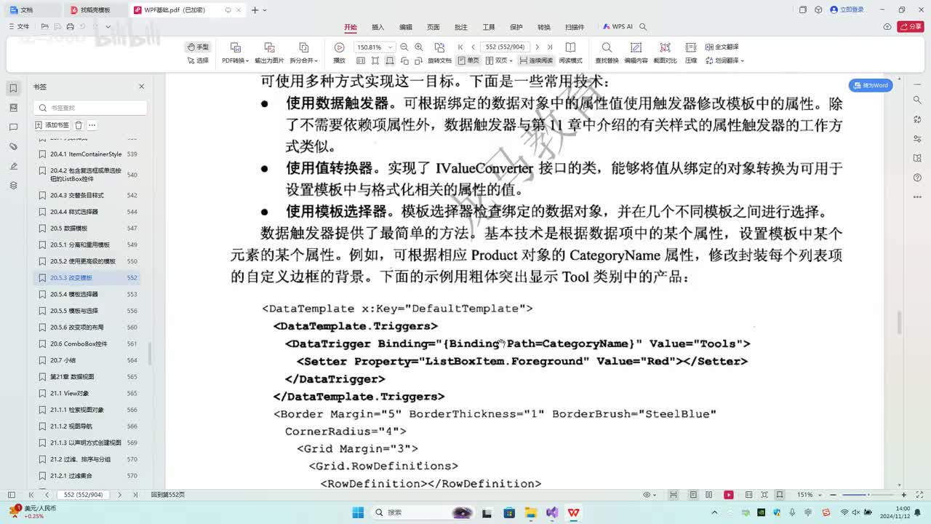The height and width of the screenshot is (524, 931).
Task: Enable 单页 single page view
Action: point(469,60)
